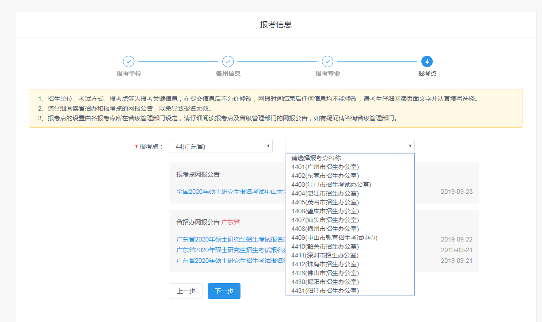Click the checkmark icon above 报考专业
Image resolution: width=542 pixels, height=322 pixels.
pos(327,62)
